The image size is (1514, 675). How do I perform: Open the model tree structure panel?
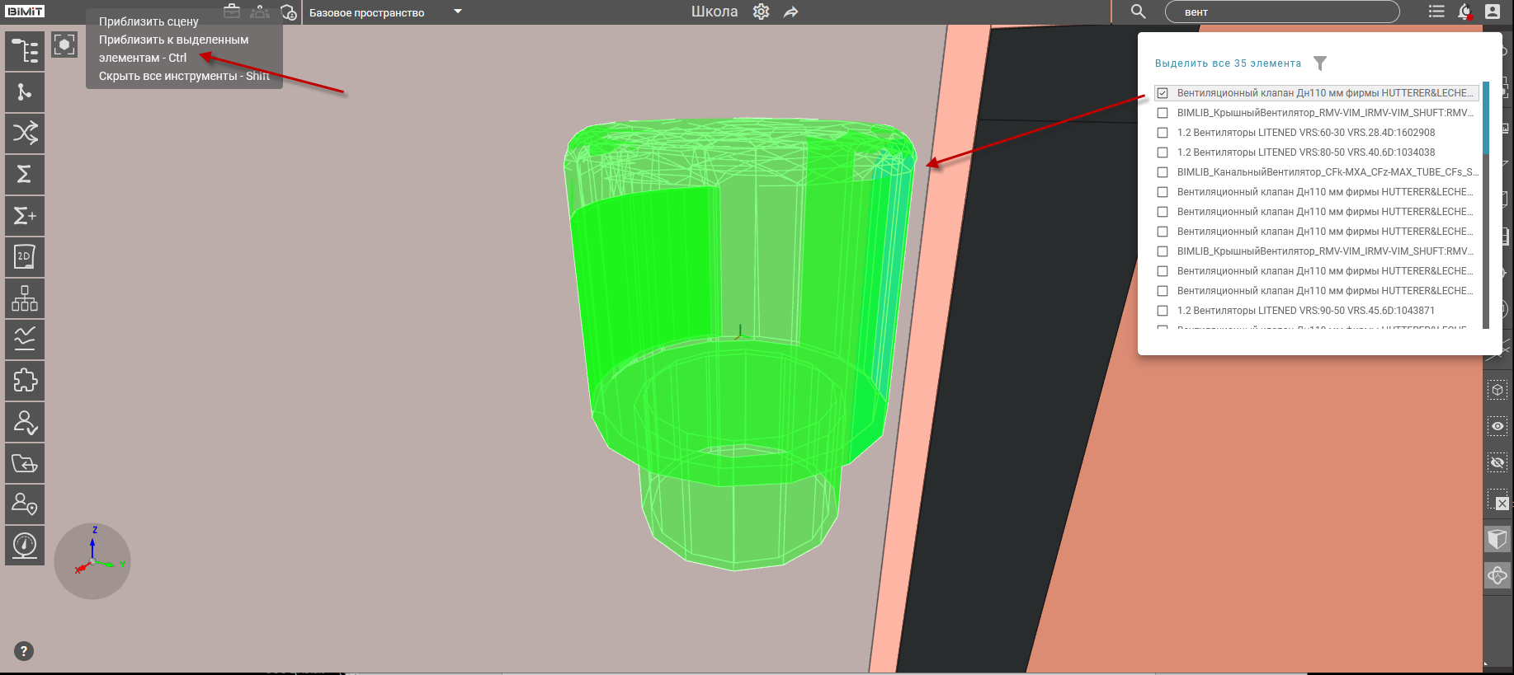pos(25,51)
